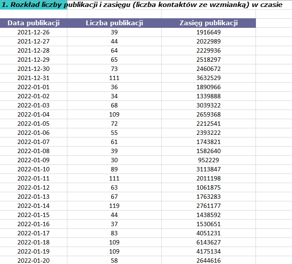The width and height of the screenshot is (292, 264).
Task: Select publication count 73
Action: point(114,69)
